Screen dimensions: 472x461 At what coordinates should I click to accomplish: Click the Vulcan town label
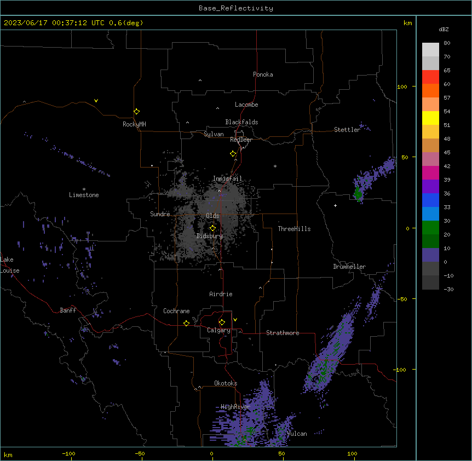[297, 434]
